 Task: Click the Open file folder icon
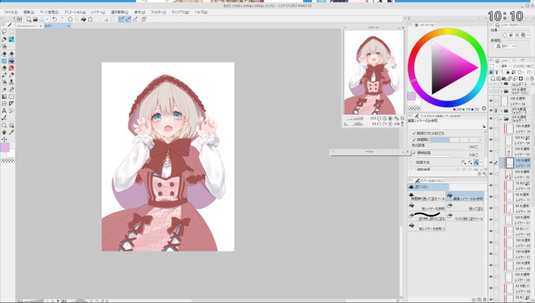(x=35, y=19)
